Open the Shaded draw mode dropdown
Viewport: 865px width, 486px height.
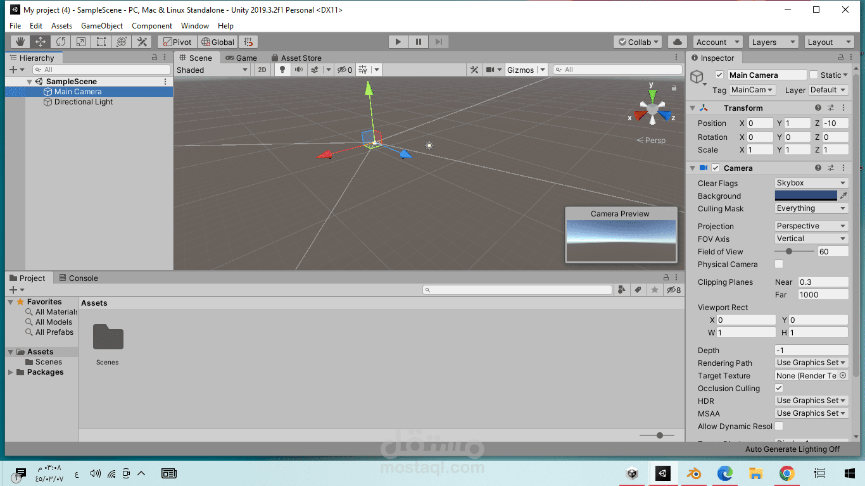[x=212, y=70]
